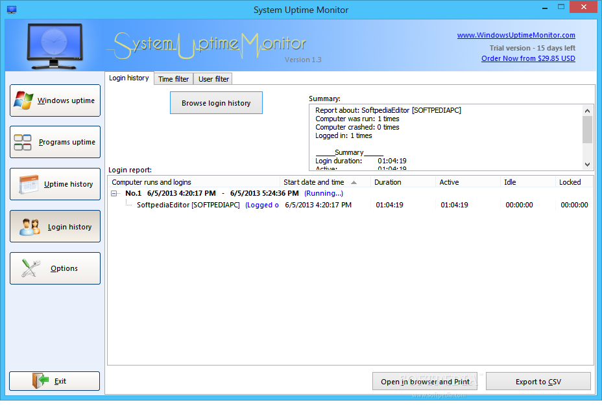
Task: Switch to the User filter tab
Action: point(213,79)
